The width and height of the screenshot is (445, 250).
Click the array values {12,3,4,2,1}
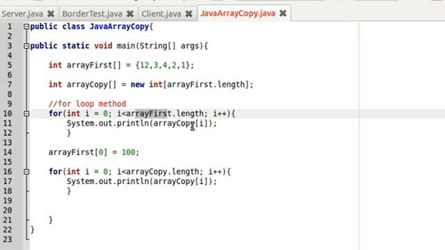pos(163,65)
